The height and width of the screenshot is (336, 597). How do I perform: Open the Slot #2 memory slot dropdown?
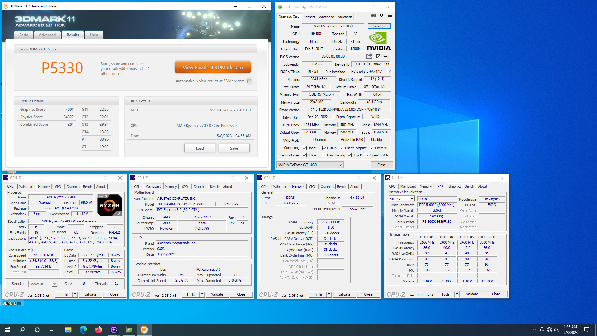401,199
